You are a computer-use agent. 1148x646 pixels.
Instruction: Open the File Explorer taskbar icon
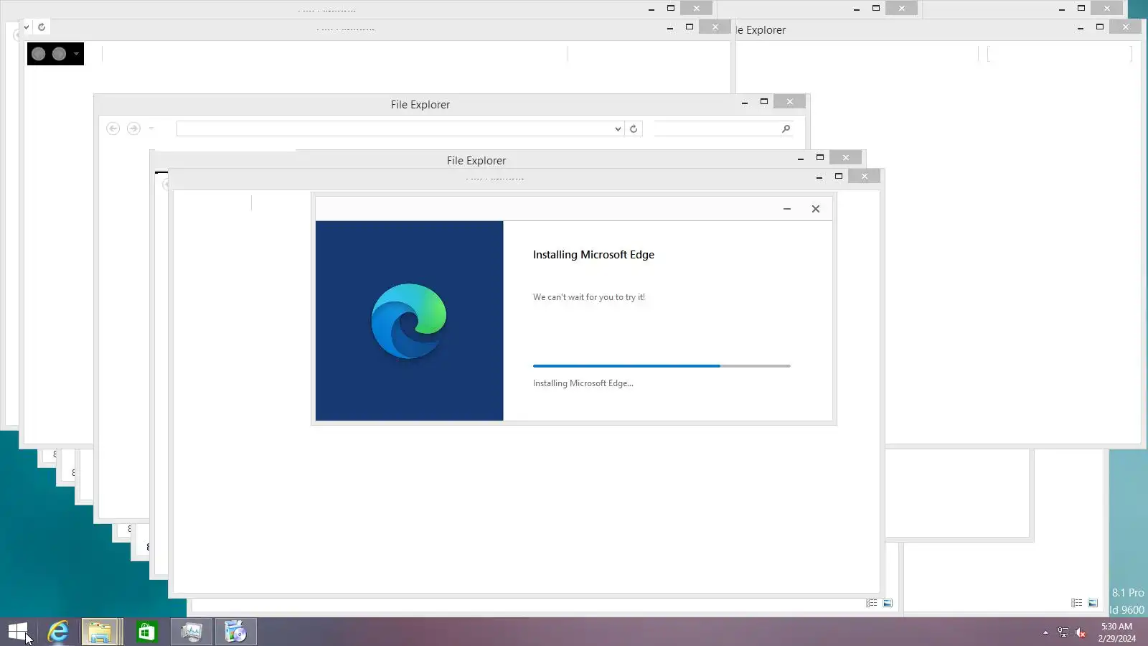point(100,632)
